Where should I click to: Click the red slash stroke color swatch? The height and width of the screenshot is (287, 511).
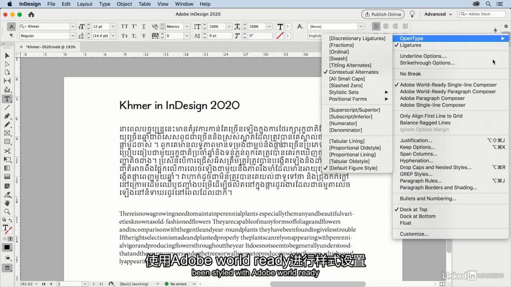(x=279, y=36)
